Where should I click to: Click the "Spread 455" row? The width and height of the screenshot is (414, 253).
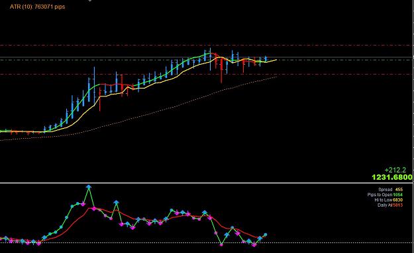pos(390,190)
